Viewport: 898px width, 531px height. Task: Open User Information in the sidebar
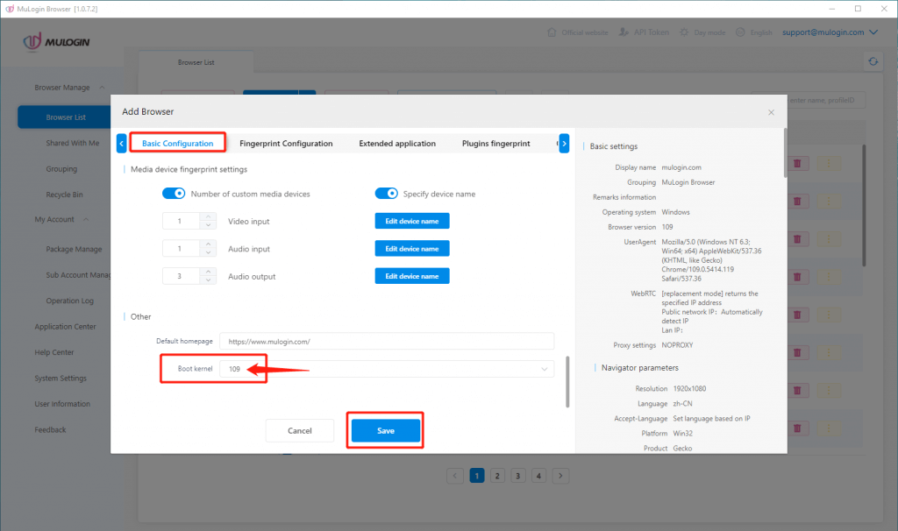(x=62, y=403)
